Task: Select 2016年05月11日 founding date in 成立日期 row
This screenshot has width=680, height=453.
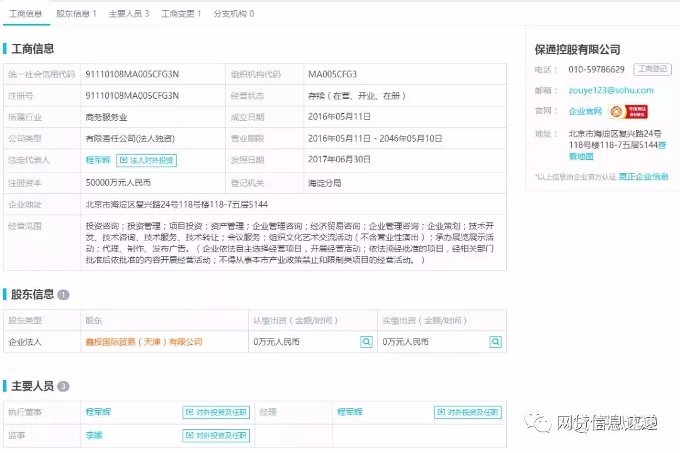Action: tap(339, 116)
